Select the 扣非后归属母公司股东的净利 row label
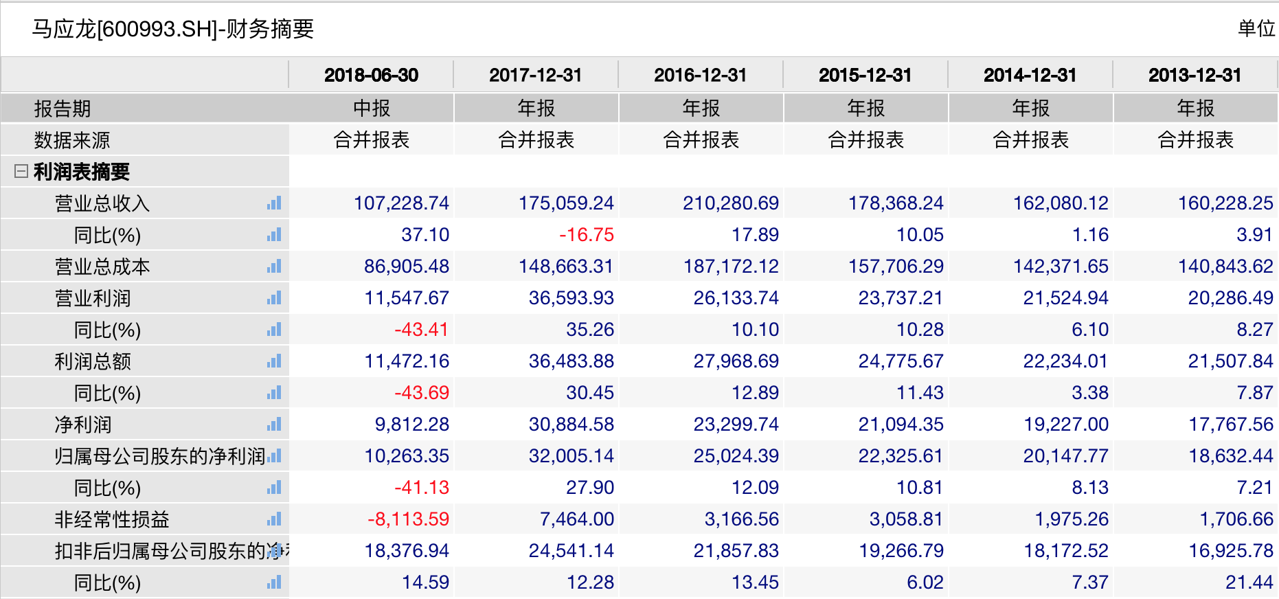The image size is (1279, 599). pos(172,551)
